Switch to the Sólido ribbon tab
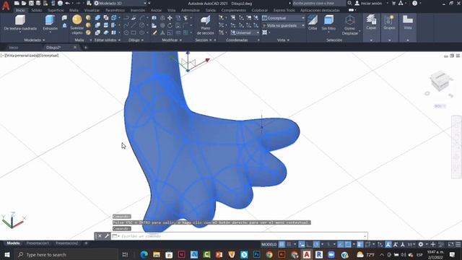Image resolution: width=462 pixels, height=260 pixels. click(x=37, y=10)
